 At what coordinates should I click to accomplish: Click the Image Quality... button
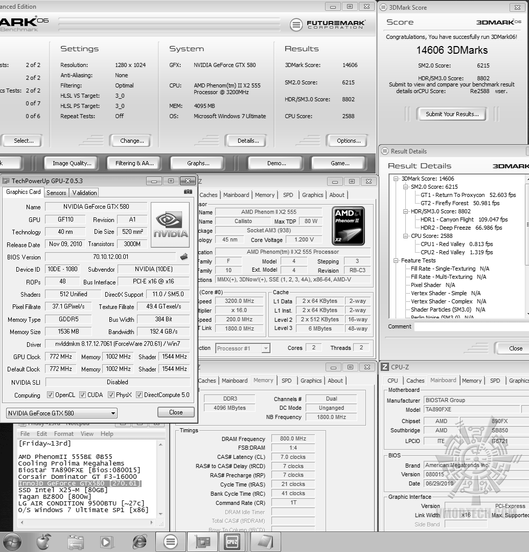pos(72,163)
